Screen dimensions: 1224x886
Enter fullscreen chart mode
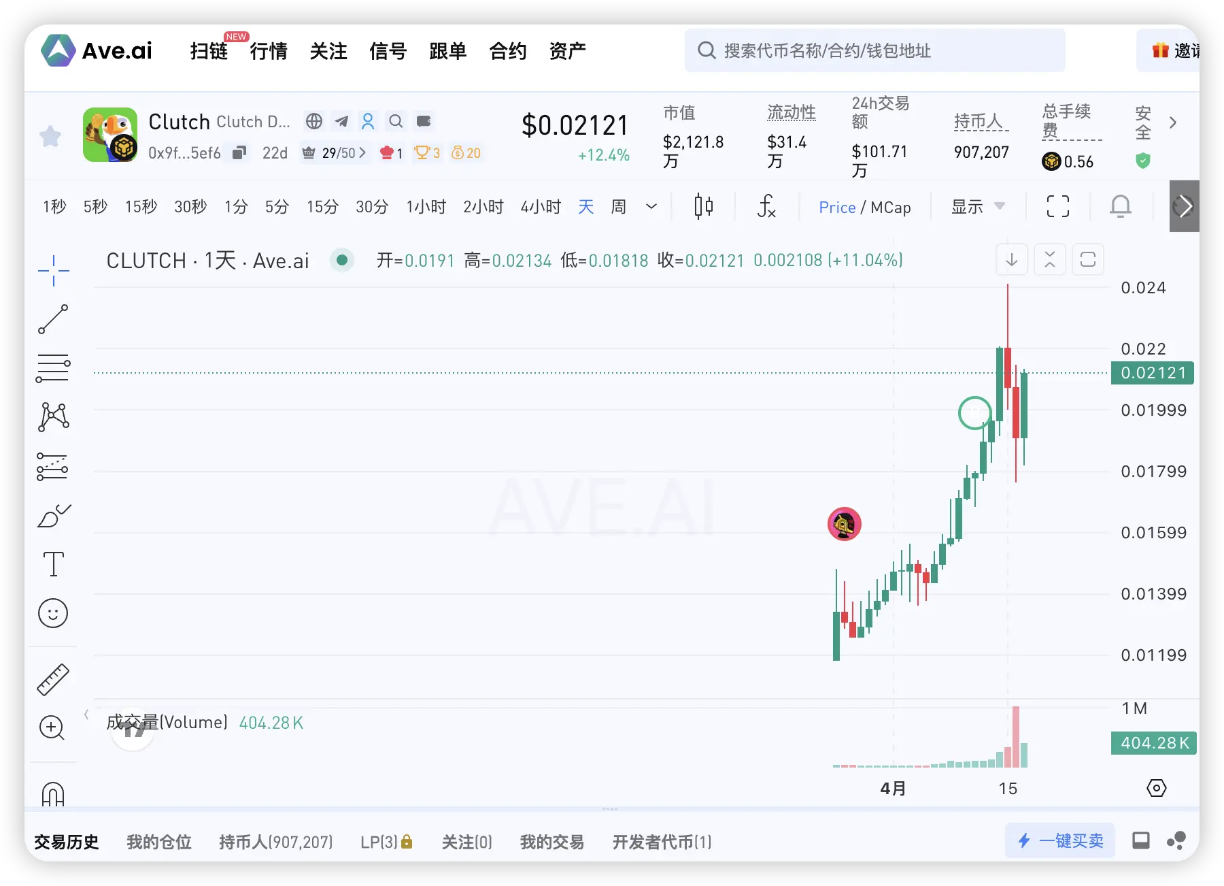pyautogui.click(x=1058, y=206)
